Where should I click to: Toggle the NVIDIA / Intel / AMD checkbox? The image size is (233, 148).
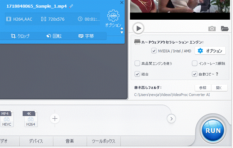pos(154,51)
